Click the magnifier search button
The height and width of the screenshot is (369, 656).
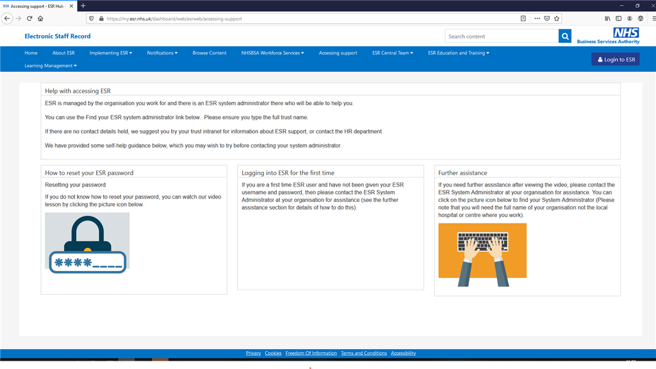565,37
